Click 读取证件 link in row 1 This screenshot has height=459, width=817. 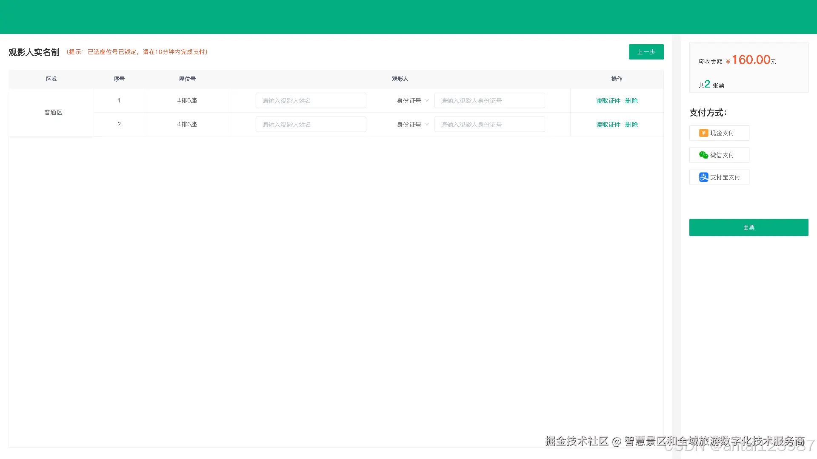tap(608, 101)
